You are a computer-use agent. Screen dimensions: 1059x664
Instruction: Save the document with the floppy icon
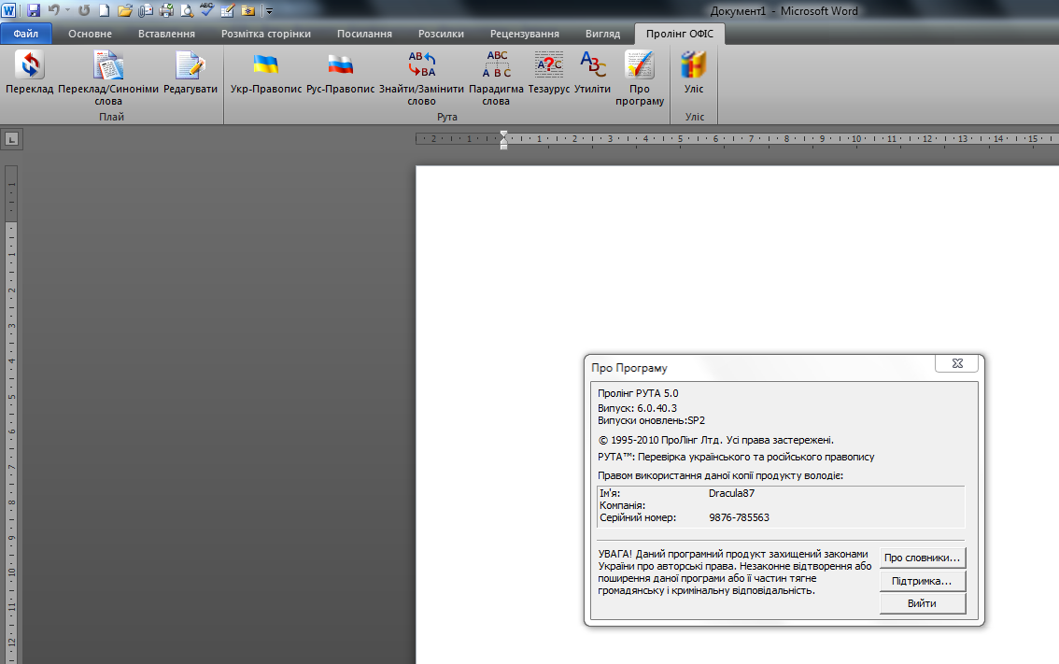pos(33,10)
